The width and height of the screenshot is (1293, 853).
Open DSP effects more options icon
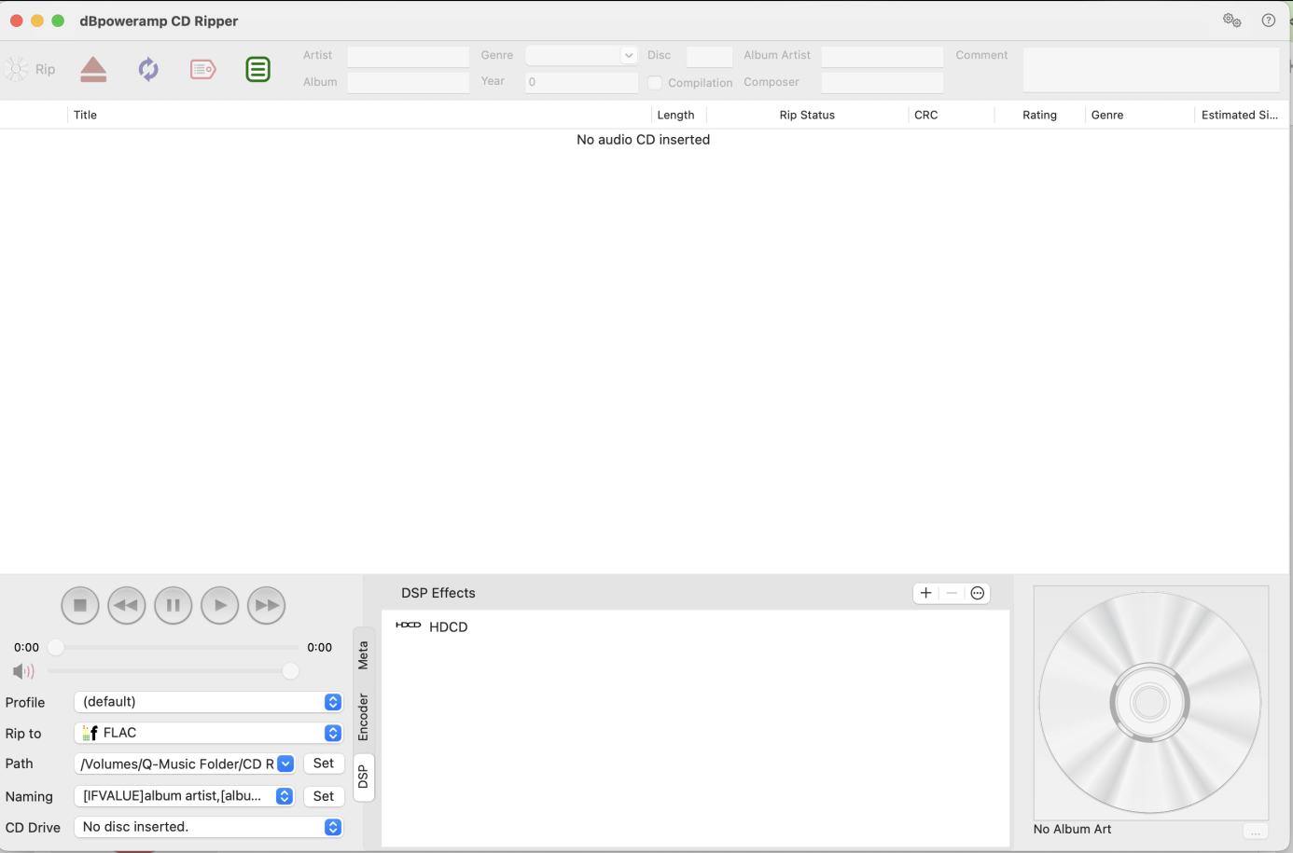click(978, 593)
